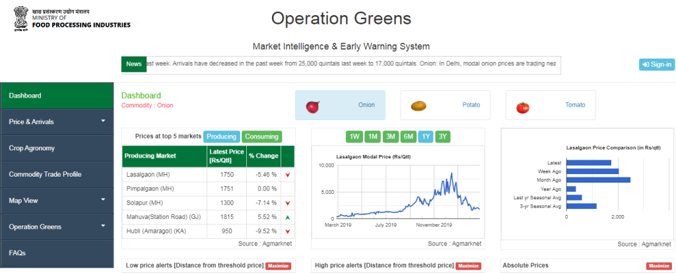Select the potato image icon

pyautogui.click(x=418, y=106)
